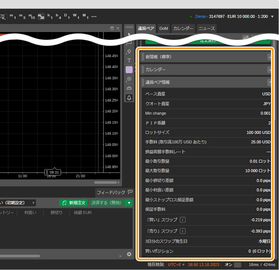Screen dimensions: 279x270
Task: Maximize the chart panel
Action: pos(112,28)
